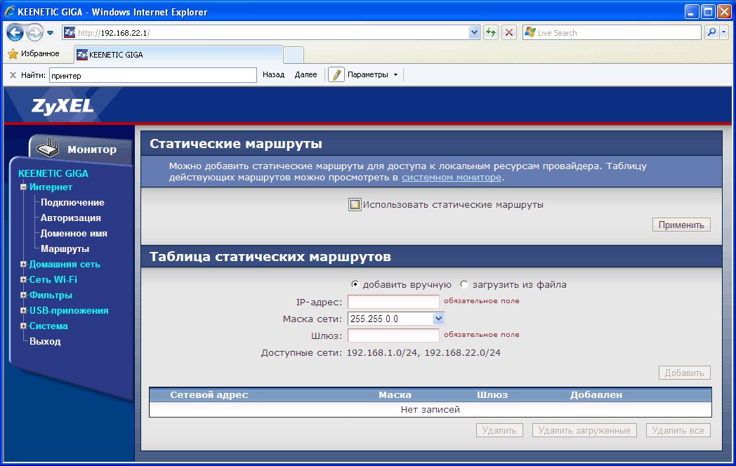Image resolution: width=736 pixels, height=466 pixels.
Task: Click Выход to log out
Action: (x=45, y=341)
